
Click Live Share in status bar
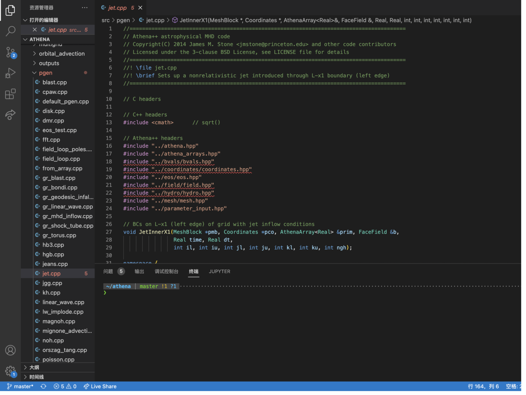point(100,386)
